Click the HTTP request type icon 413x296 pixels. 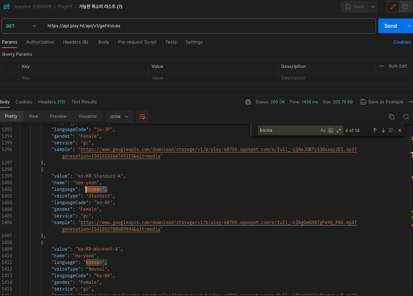(7, 7)
